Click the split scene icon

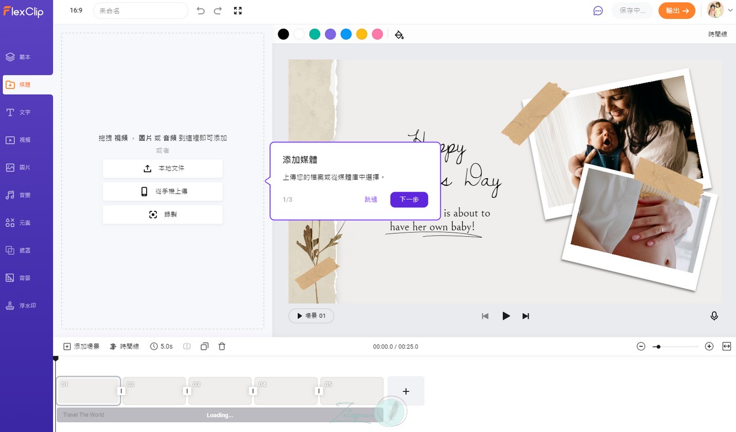(187, 346)
